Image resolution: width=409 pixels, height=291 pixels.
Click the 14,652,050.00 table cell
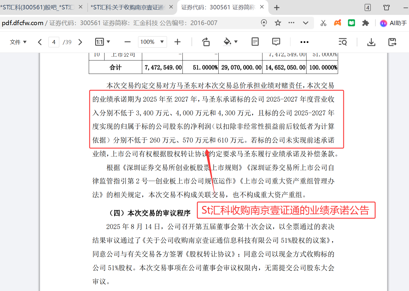285,67
